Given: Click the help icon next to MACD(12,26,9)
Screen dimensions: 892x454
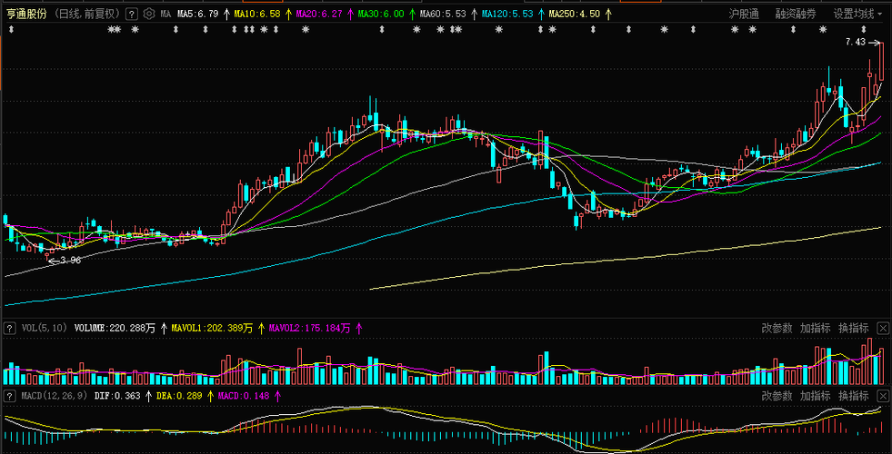Looking at the screenshot, I should click(x=10, y=396).
